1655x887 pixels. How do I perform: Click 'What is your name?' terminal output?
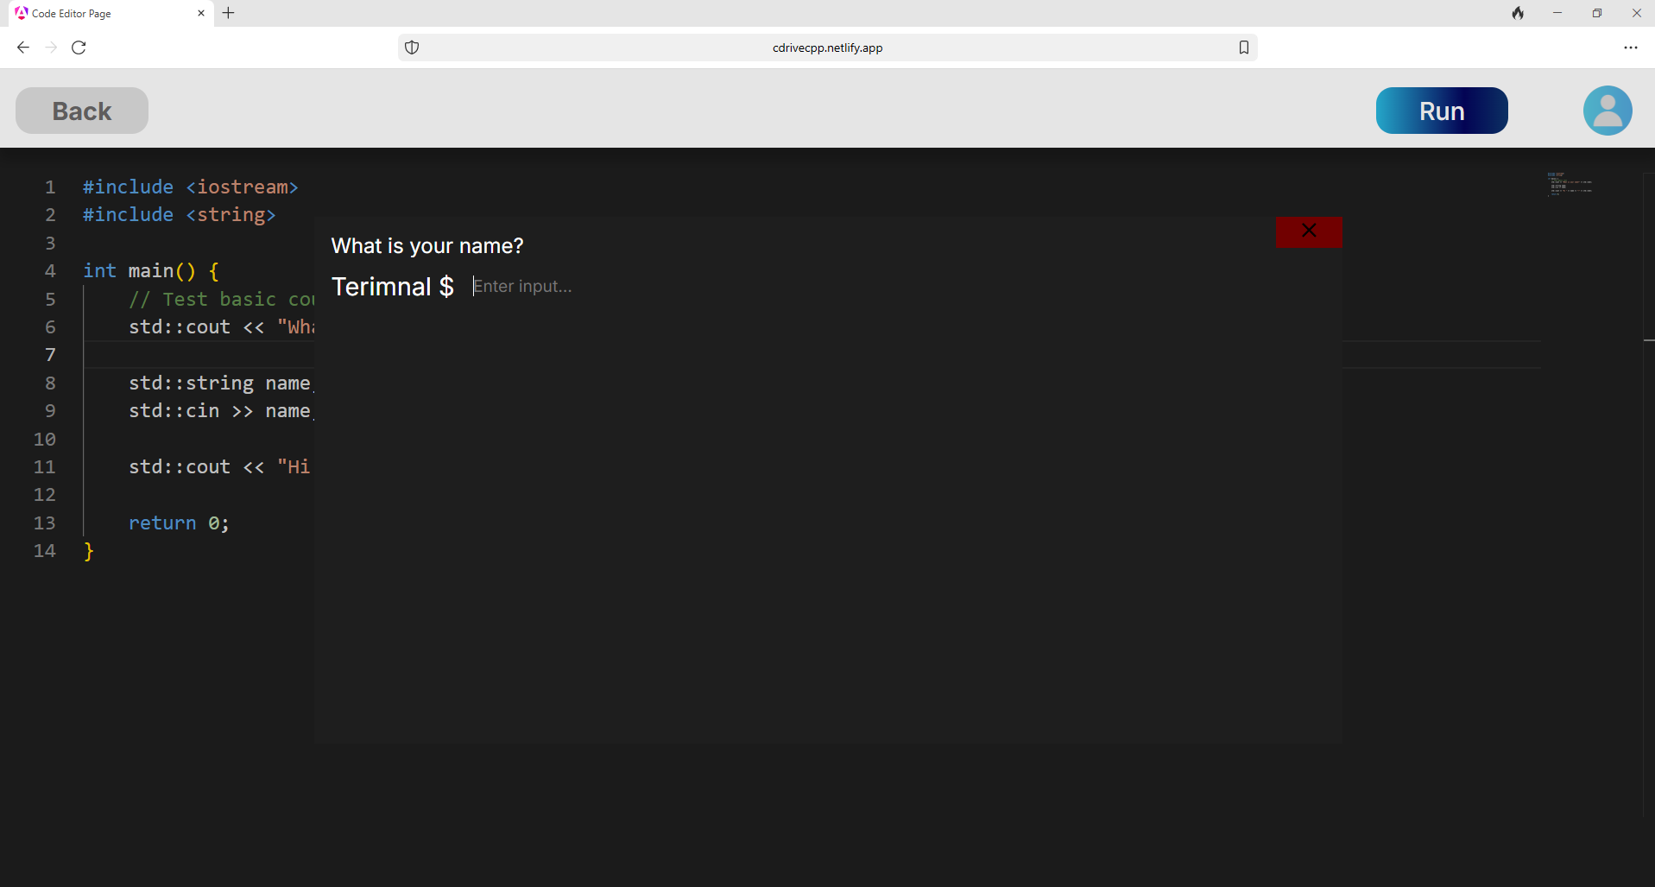pyautogui.click(x=427, y=246)
